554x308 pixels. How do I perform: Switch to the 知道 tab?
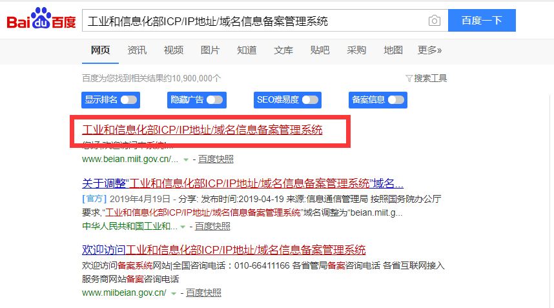pos(247,50)
